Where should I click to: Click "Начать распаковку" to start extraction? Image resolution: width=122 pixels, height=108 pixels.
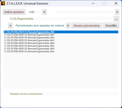(87, 25)
